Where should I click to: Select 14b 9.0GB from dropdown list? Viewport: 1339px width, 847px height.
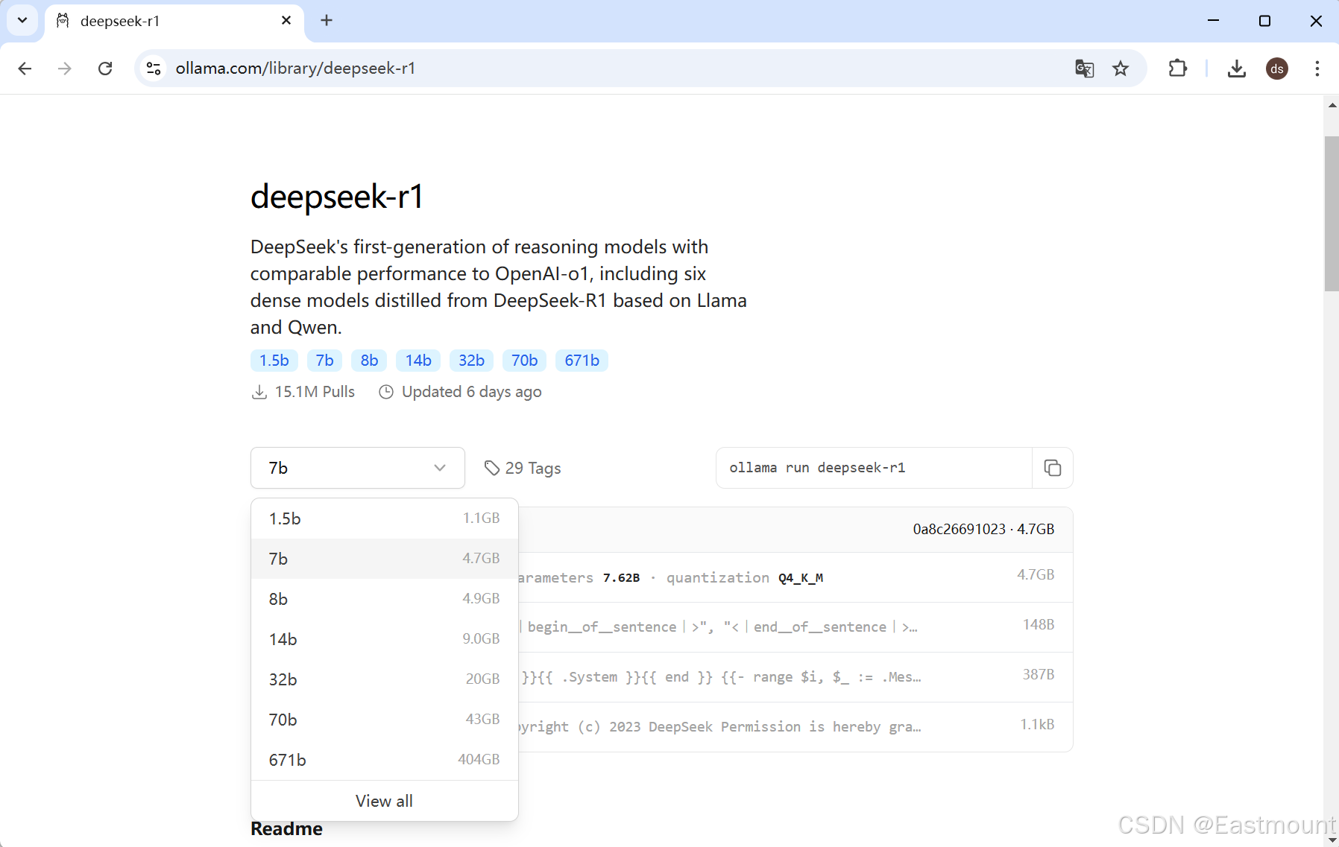pos(384,639)
